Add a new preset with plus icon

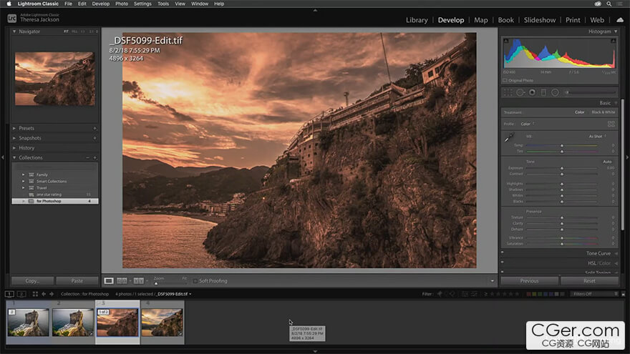point(94,128)
